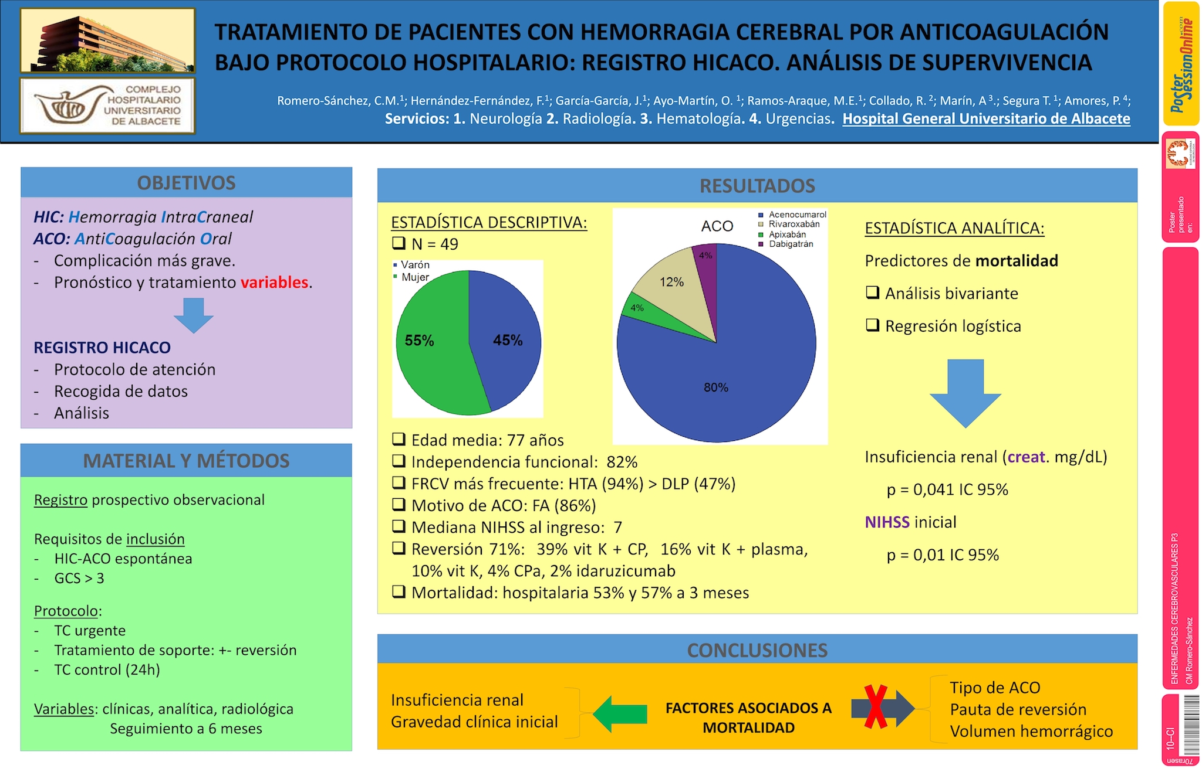Select the OBJETIVOS section header
Viewport: 1202px width, 772px height.
pos(187,182)
